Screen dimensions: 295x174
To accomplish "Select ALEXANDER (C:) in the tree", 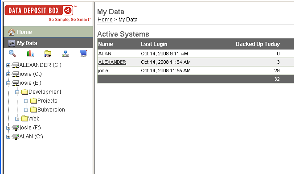I will tap(40, 65).
